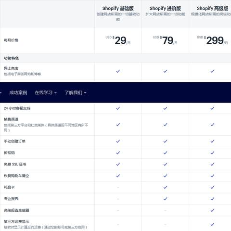Image resolution: width=231 pixels, height=231 pixels.
Task: Click the 折扣码 feature label
Action: [9, 153]
